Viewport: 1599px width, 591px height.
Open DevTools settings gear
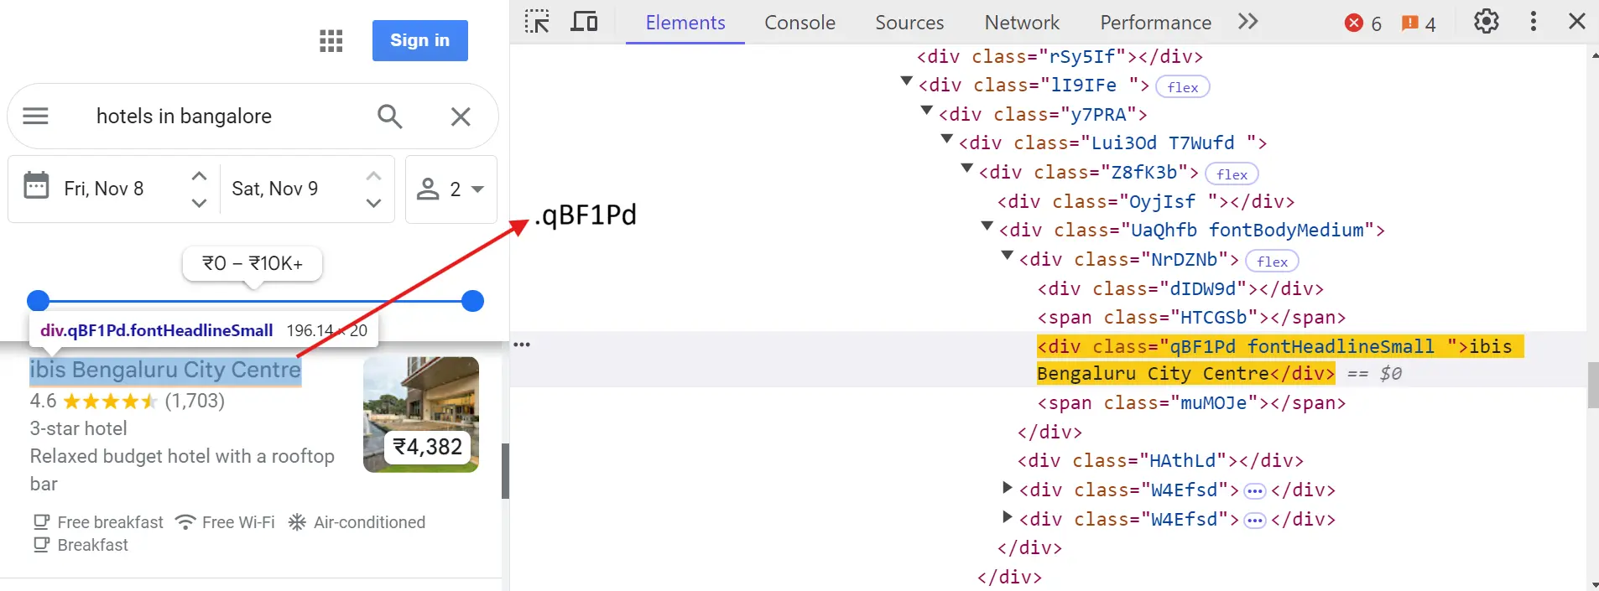(x=1486, y=22)
